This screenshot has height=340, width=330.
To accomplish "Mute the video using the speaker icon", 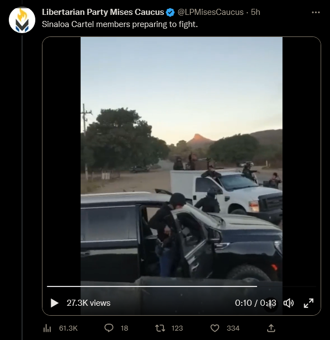I will (289, 303).
